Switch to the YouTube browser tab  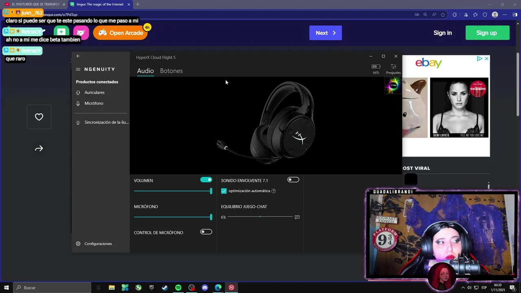pyautogui.click(x=35, y=4)
